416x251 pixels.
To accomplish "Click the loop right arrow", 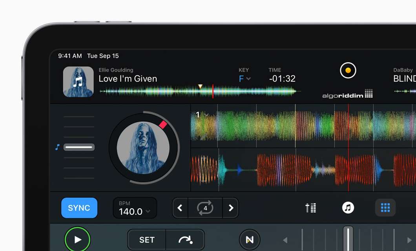I will [231, 208].
